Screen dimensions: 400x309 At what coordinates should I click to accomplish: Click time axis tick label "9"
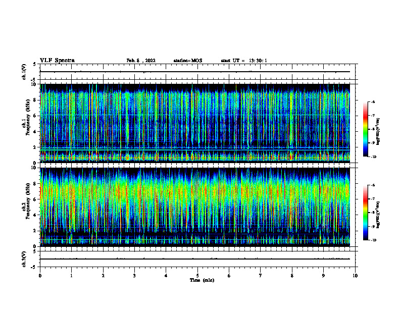(323, 276)
